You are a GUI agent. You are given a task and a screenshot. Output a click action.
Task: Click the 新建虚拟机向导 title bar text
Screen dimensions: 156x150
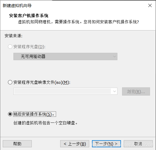pos(17,5)
